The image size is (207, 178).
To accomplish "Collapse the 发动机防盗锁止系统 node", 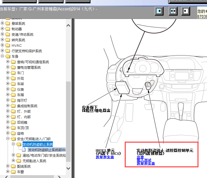I will [13, 144].
